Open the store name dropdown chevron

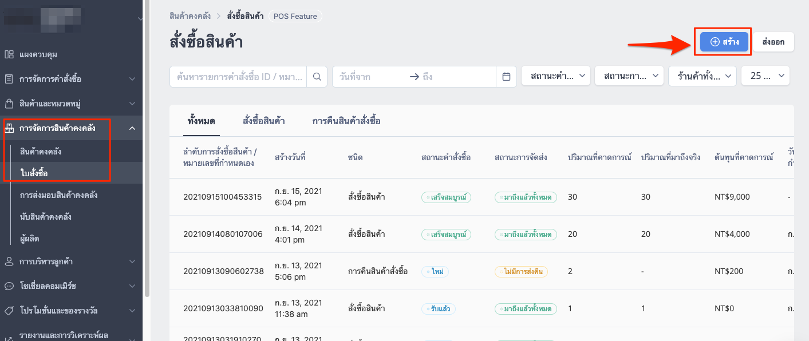(x=141, y=19)
